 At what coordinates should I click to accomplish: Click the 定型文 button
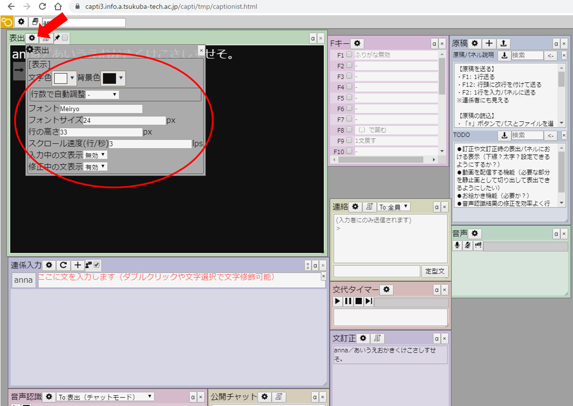[x=435, y=271]
